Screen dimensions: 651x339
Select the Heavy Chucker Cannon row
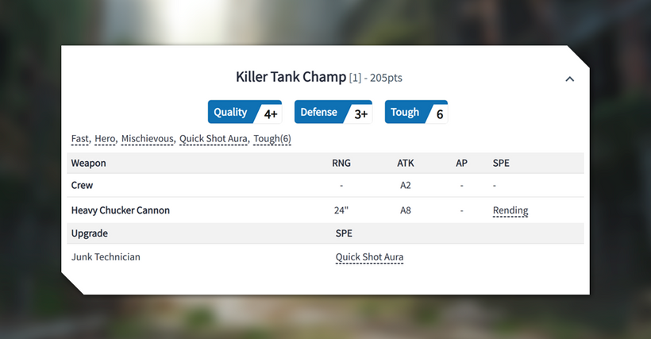pyautogui.click(x=121, y=210)
